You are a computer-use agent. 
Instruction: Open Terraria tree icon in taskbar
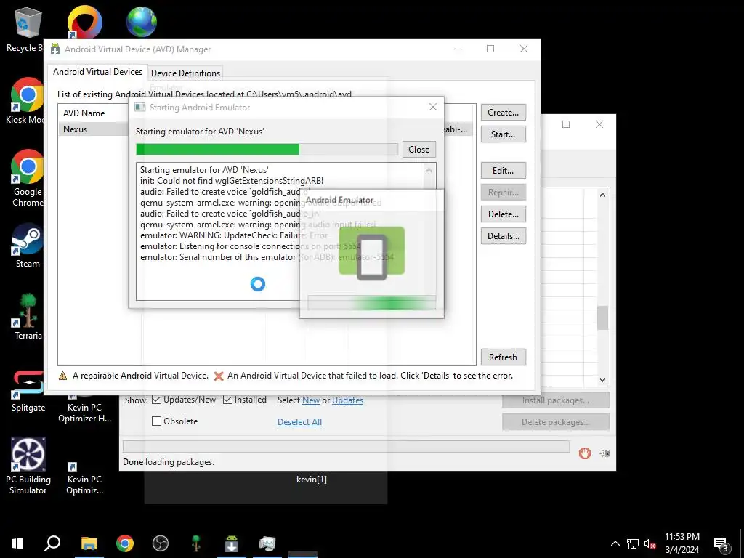point(196,543)
